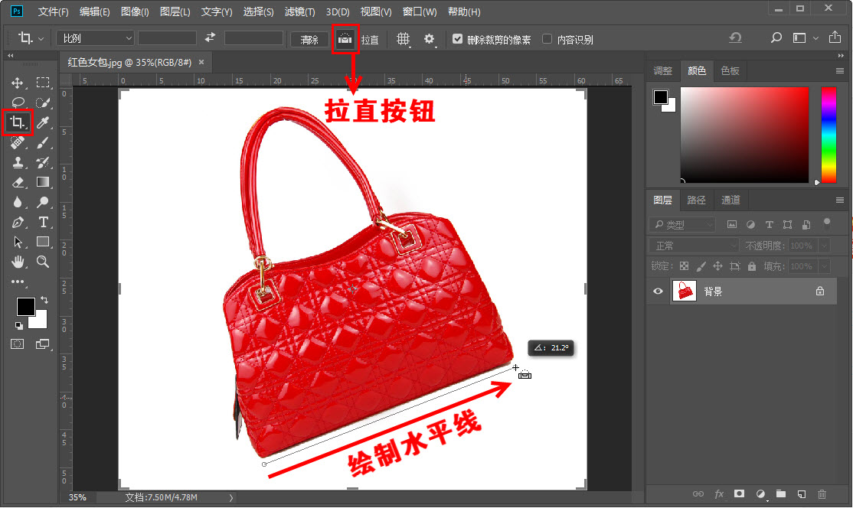Select the Horizontal Type tool
853x508 pixels.
[43, 222]
